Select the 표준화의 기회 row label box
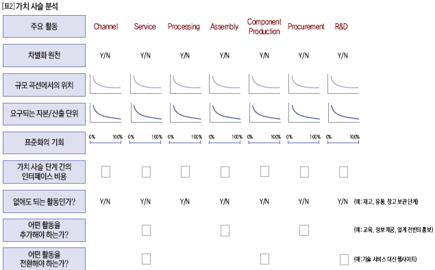 pos(44,143)
